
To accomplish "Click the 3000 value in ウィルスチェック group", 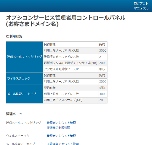I will (103, 82).
